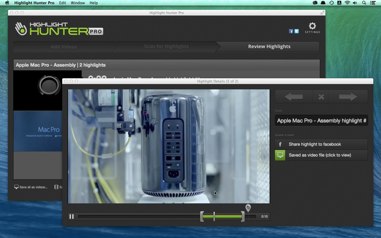
Task: Open the volume control in the menu bar
Action: (355, 3)
